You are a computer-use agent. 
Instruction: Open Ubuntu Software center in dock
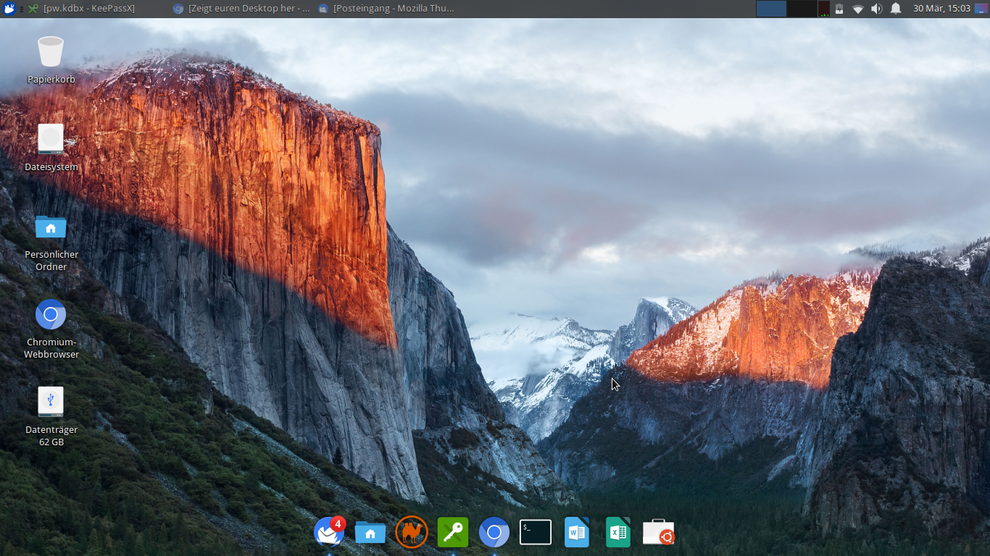[x=659, y=533]
